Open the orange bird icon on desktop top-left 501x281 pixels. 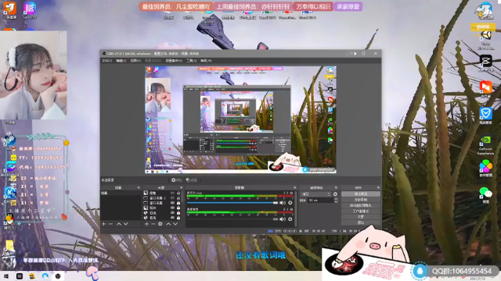point(10,10)
